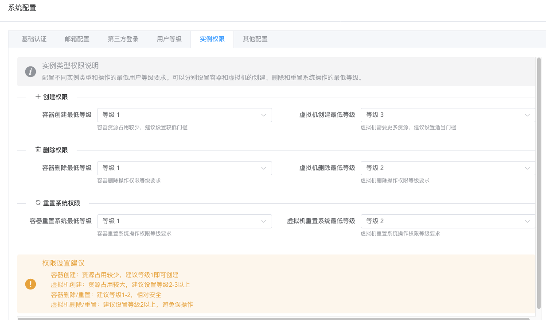This screenshot has width=546, height=320.
Task: Switch to the 其他配置 tab
Action: point(255,39)
